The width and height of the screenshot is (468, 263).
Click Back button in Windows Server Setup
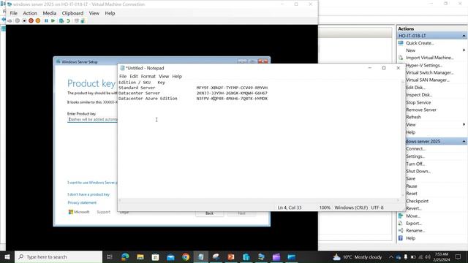(210, 213)
